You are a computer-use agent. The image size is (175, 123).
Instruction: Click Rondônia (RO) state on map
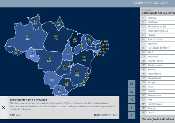[32, 55]
